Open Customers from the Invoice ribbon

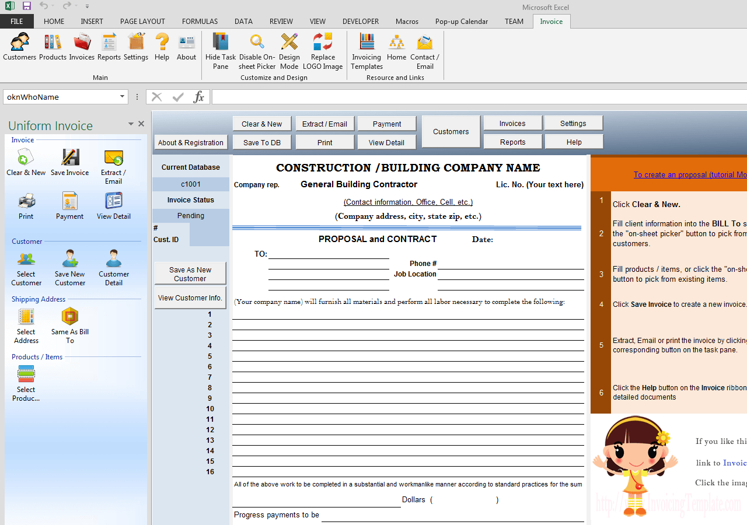(x=19, y=47)
